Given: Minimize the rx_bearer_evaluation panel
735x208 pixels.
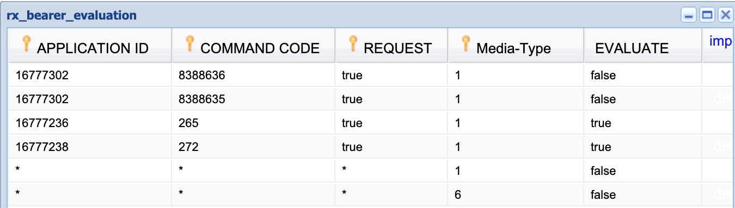Looking at the screenshot, I should pyautogui.click(x=690, y=15).
